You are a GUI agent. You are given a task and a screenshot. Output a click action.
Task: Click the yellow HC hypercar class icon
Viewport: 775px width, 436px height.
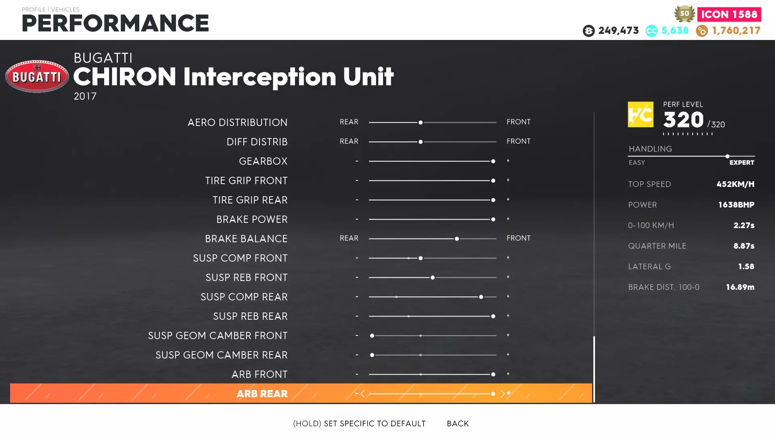pos(640,115)
